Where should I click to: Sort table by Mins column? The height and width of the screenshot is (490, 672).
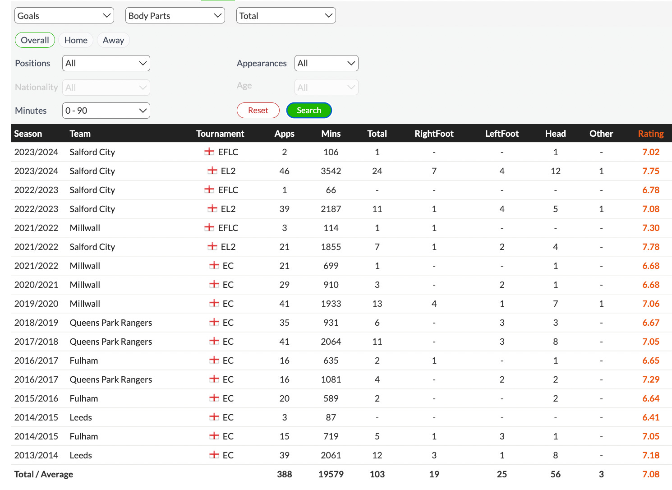[x=331, y=134]
